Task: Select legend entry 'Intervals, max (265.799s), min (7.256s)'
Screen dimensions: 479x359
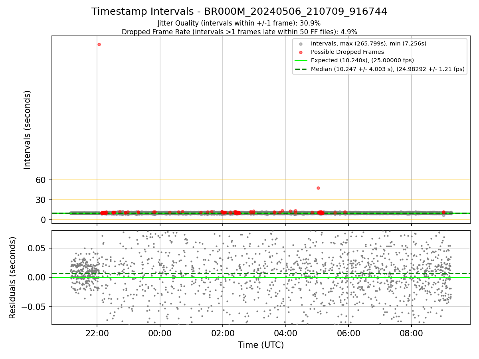Action: 368,43
